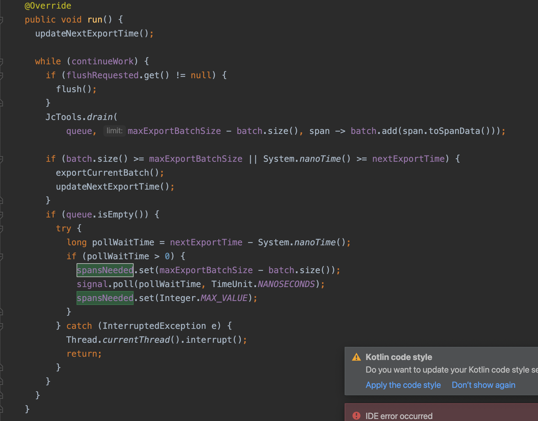Click flushRequested in the if condition
The width and height of the screenshot is (538, 421).
[102, 75]
